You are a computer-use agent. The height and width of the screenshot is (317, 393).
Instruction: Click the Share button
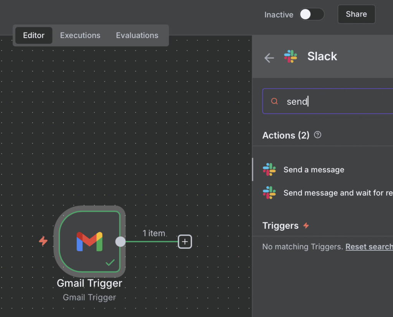pyautogui.click(x=357, y=14)
